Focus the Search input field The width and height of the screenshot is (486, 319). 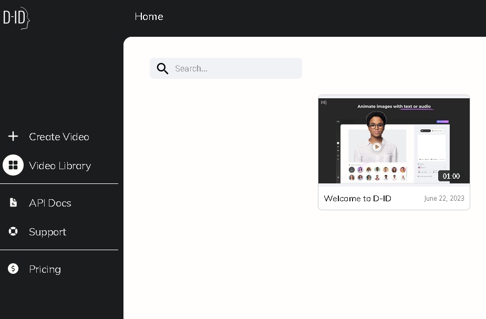point(225,68)
